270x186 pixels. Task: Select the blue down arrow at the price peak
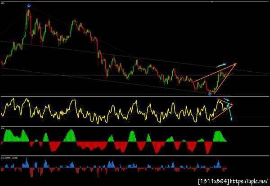click(29, 6)
